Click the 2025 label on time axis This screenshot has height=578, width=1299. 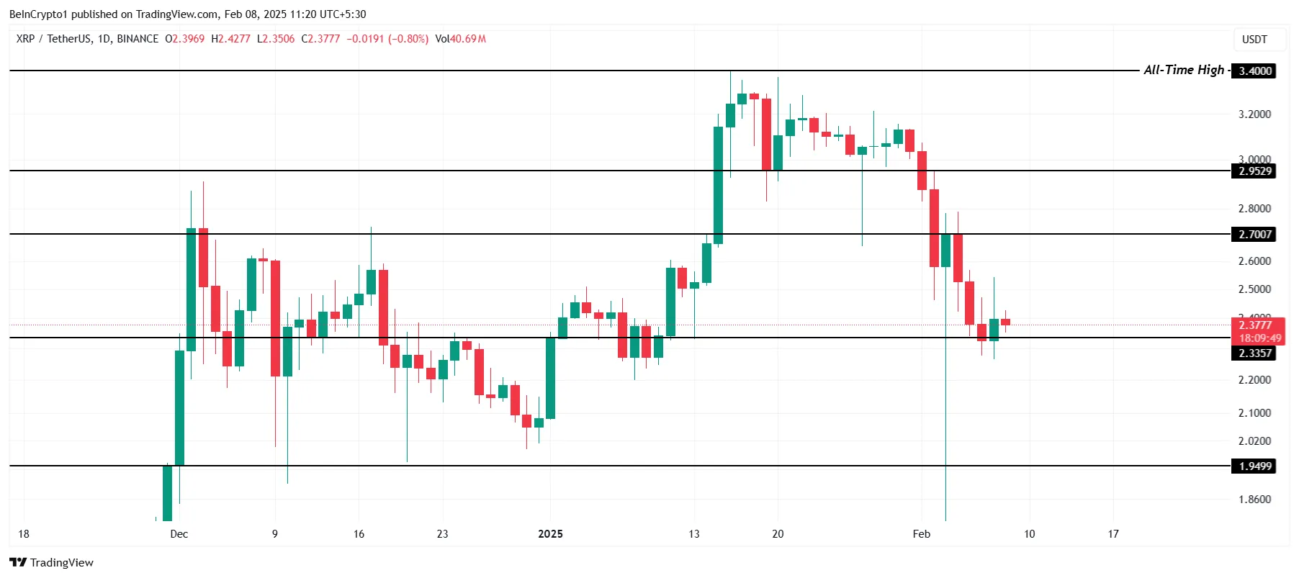click(550, 533)
